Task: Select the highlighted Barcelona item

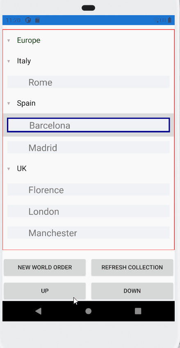Action: coord(88,125)
